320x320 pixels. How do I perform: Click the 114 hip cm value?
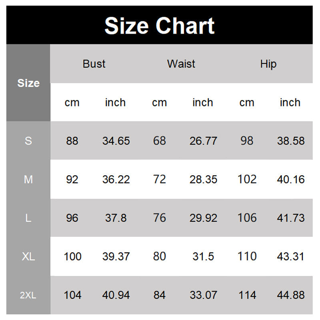(x=247, y=295)
